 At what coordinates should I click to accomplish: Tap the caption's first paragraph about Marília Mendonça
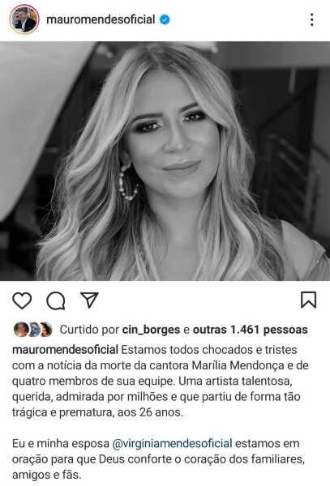(x=161, y=381)
